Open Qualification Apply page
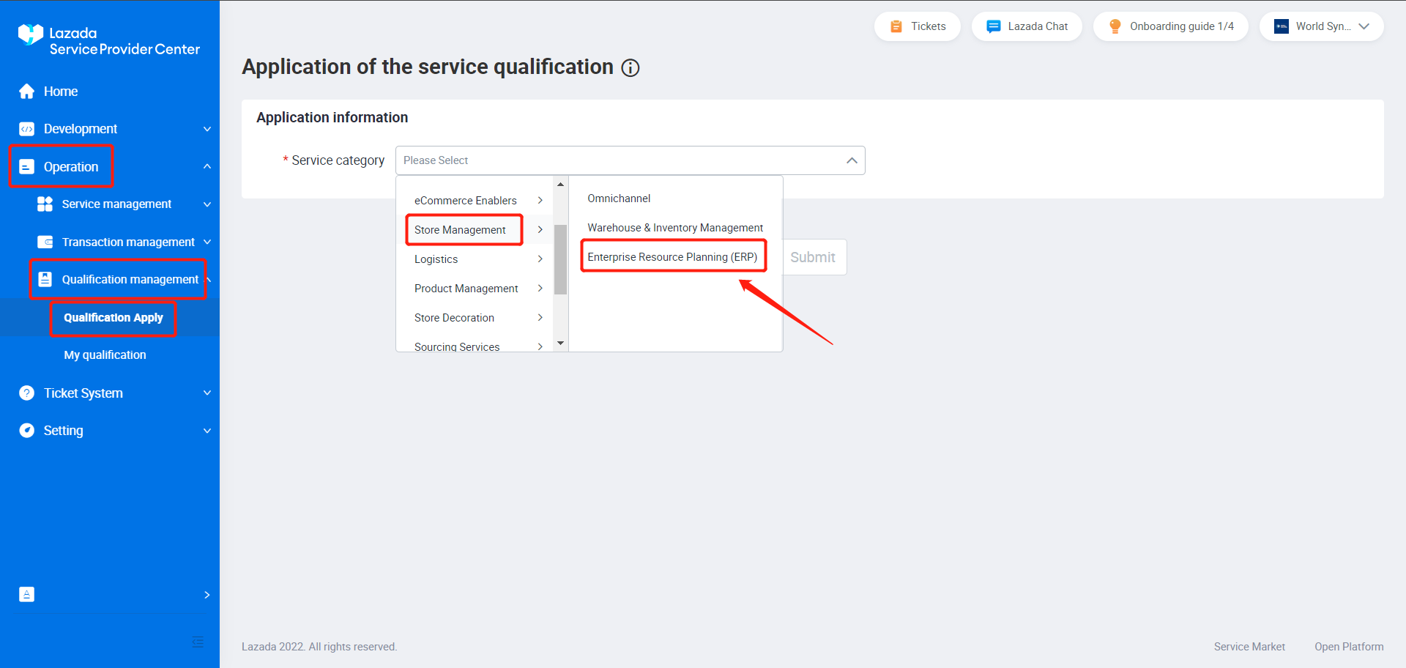 click(113, 317)
